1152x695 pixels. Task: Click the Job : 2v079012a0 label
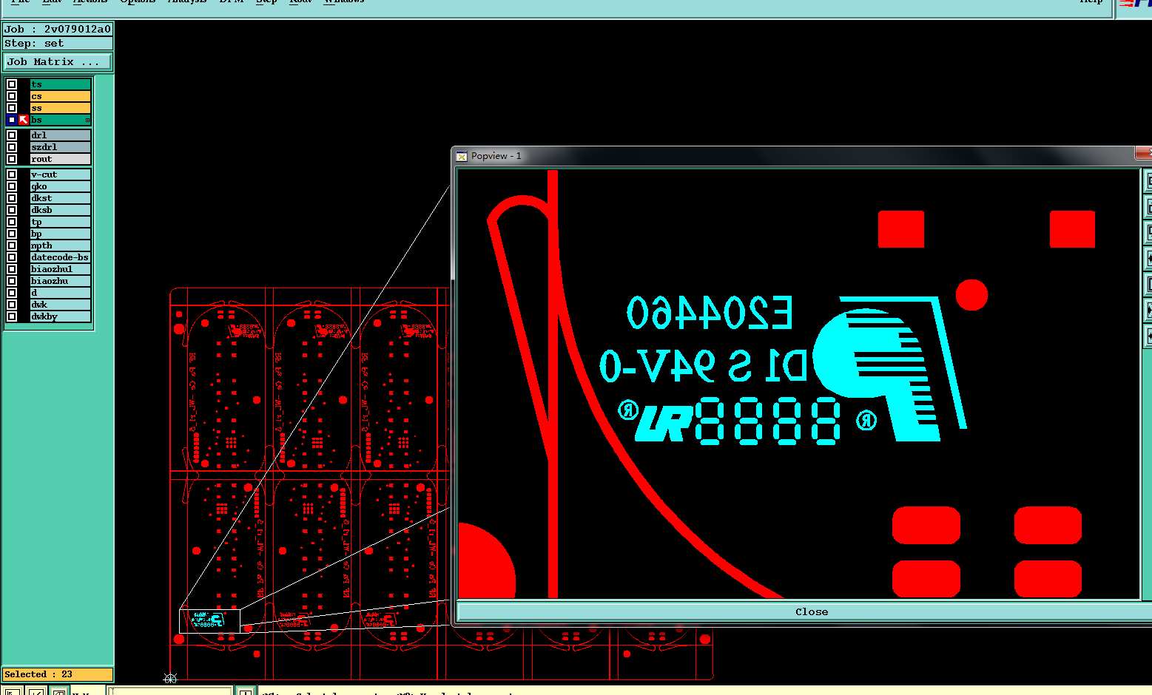point(58,29)
